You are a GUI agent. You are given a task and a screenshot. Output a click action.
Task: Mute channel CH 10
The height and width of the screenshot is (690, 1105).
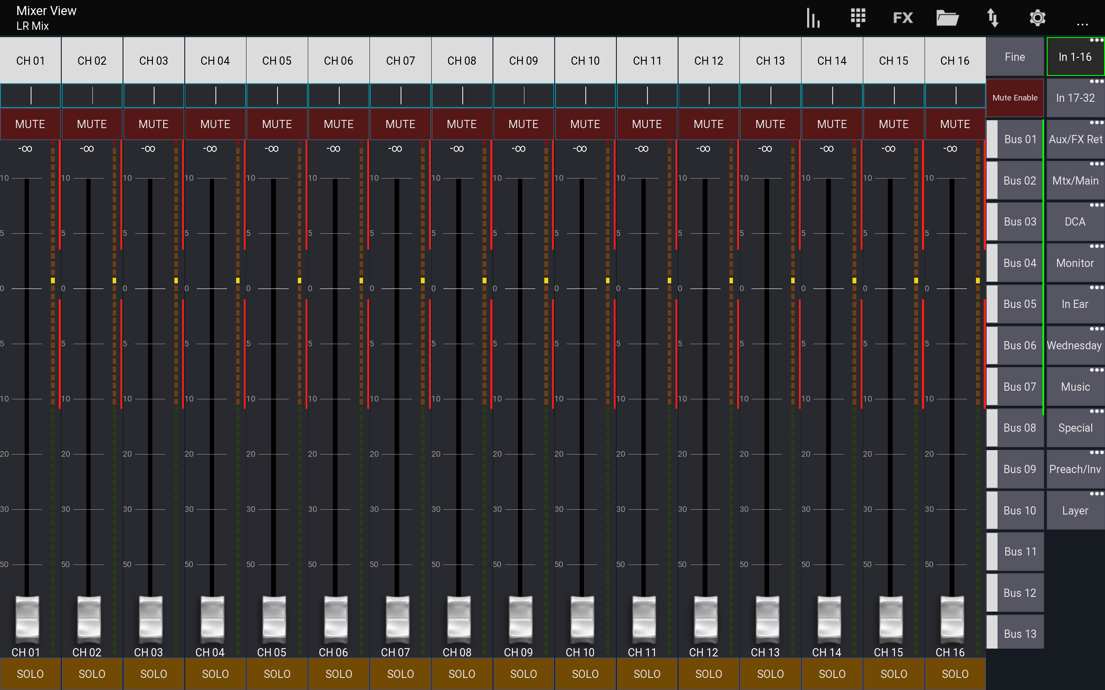pyautogui.click(x=585, y=124)
